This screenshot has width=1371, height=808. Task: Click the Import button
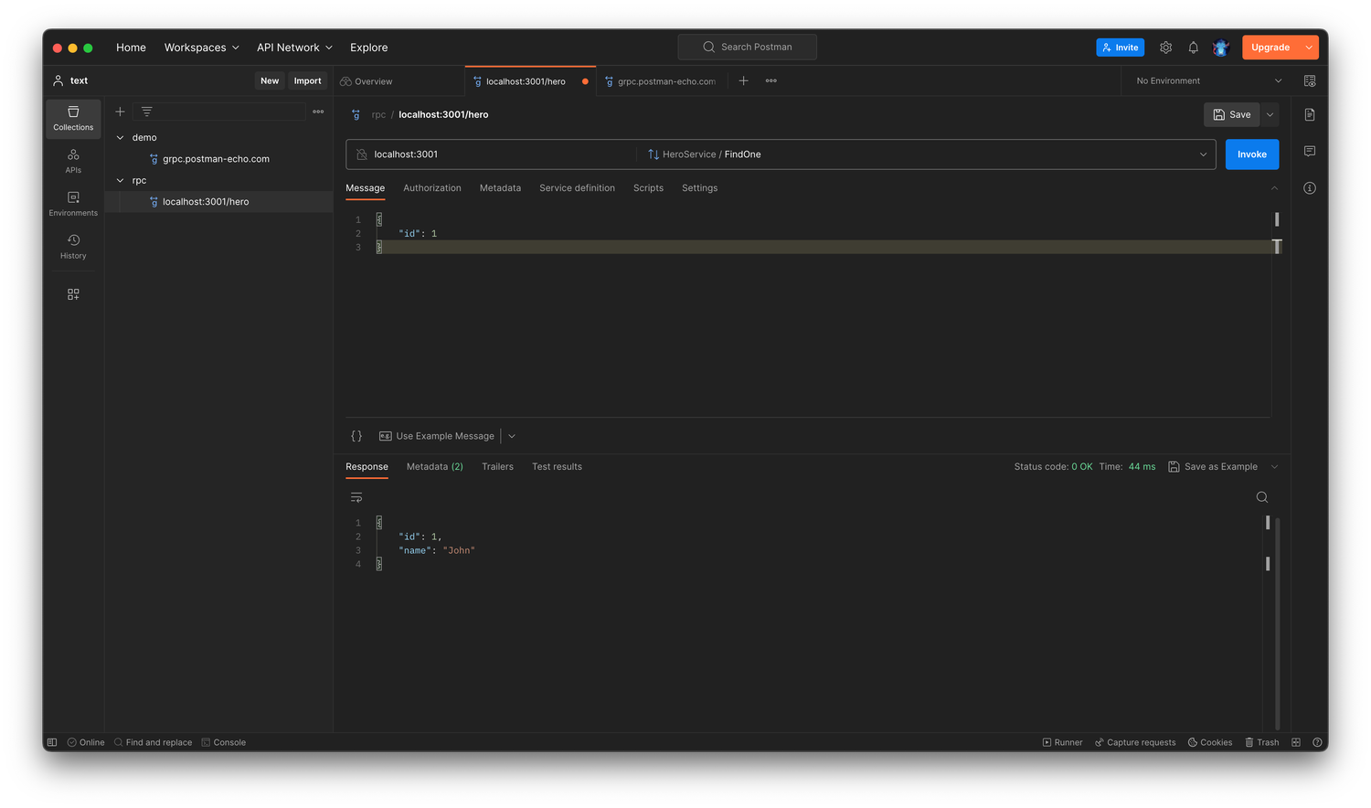pos(307,80)
